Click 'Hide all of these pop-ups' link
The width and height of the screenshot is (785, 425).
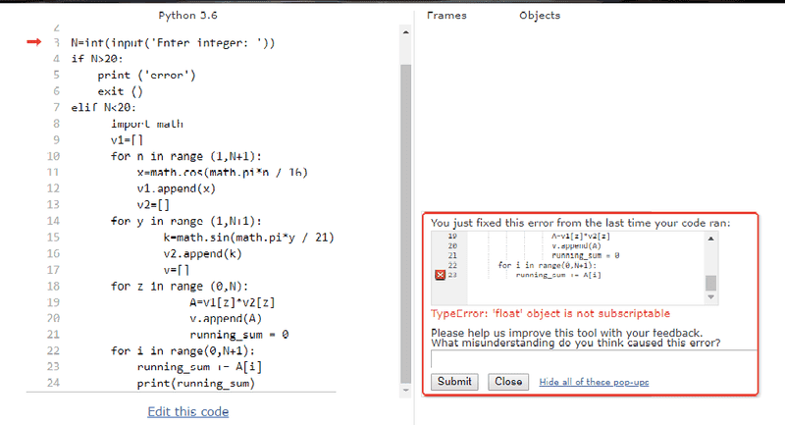[594, 382]
